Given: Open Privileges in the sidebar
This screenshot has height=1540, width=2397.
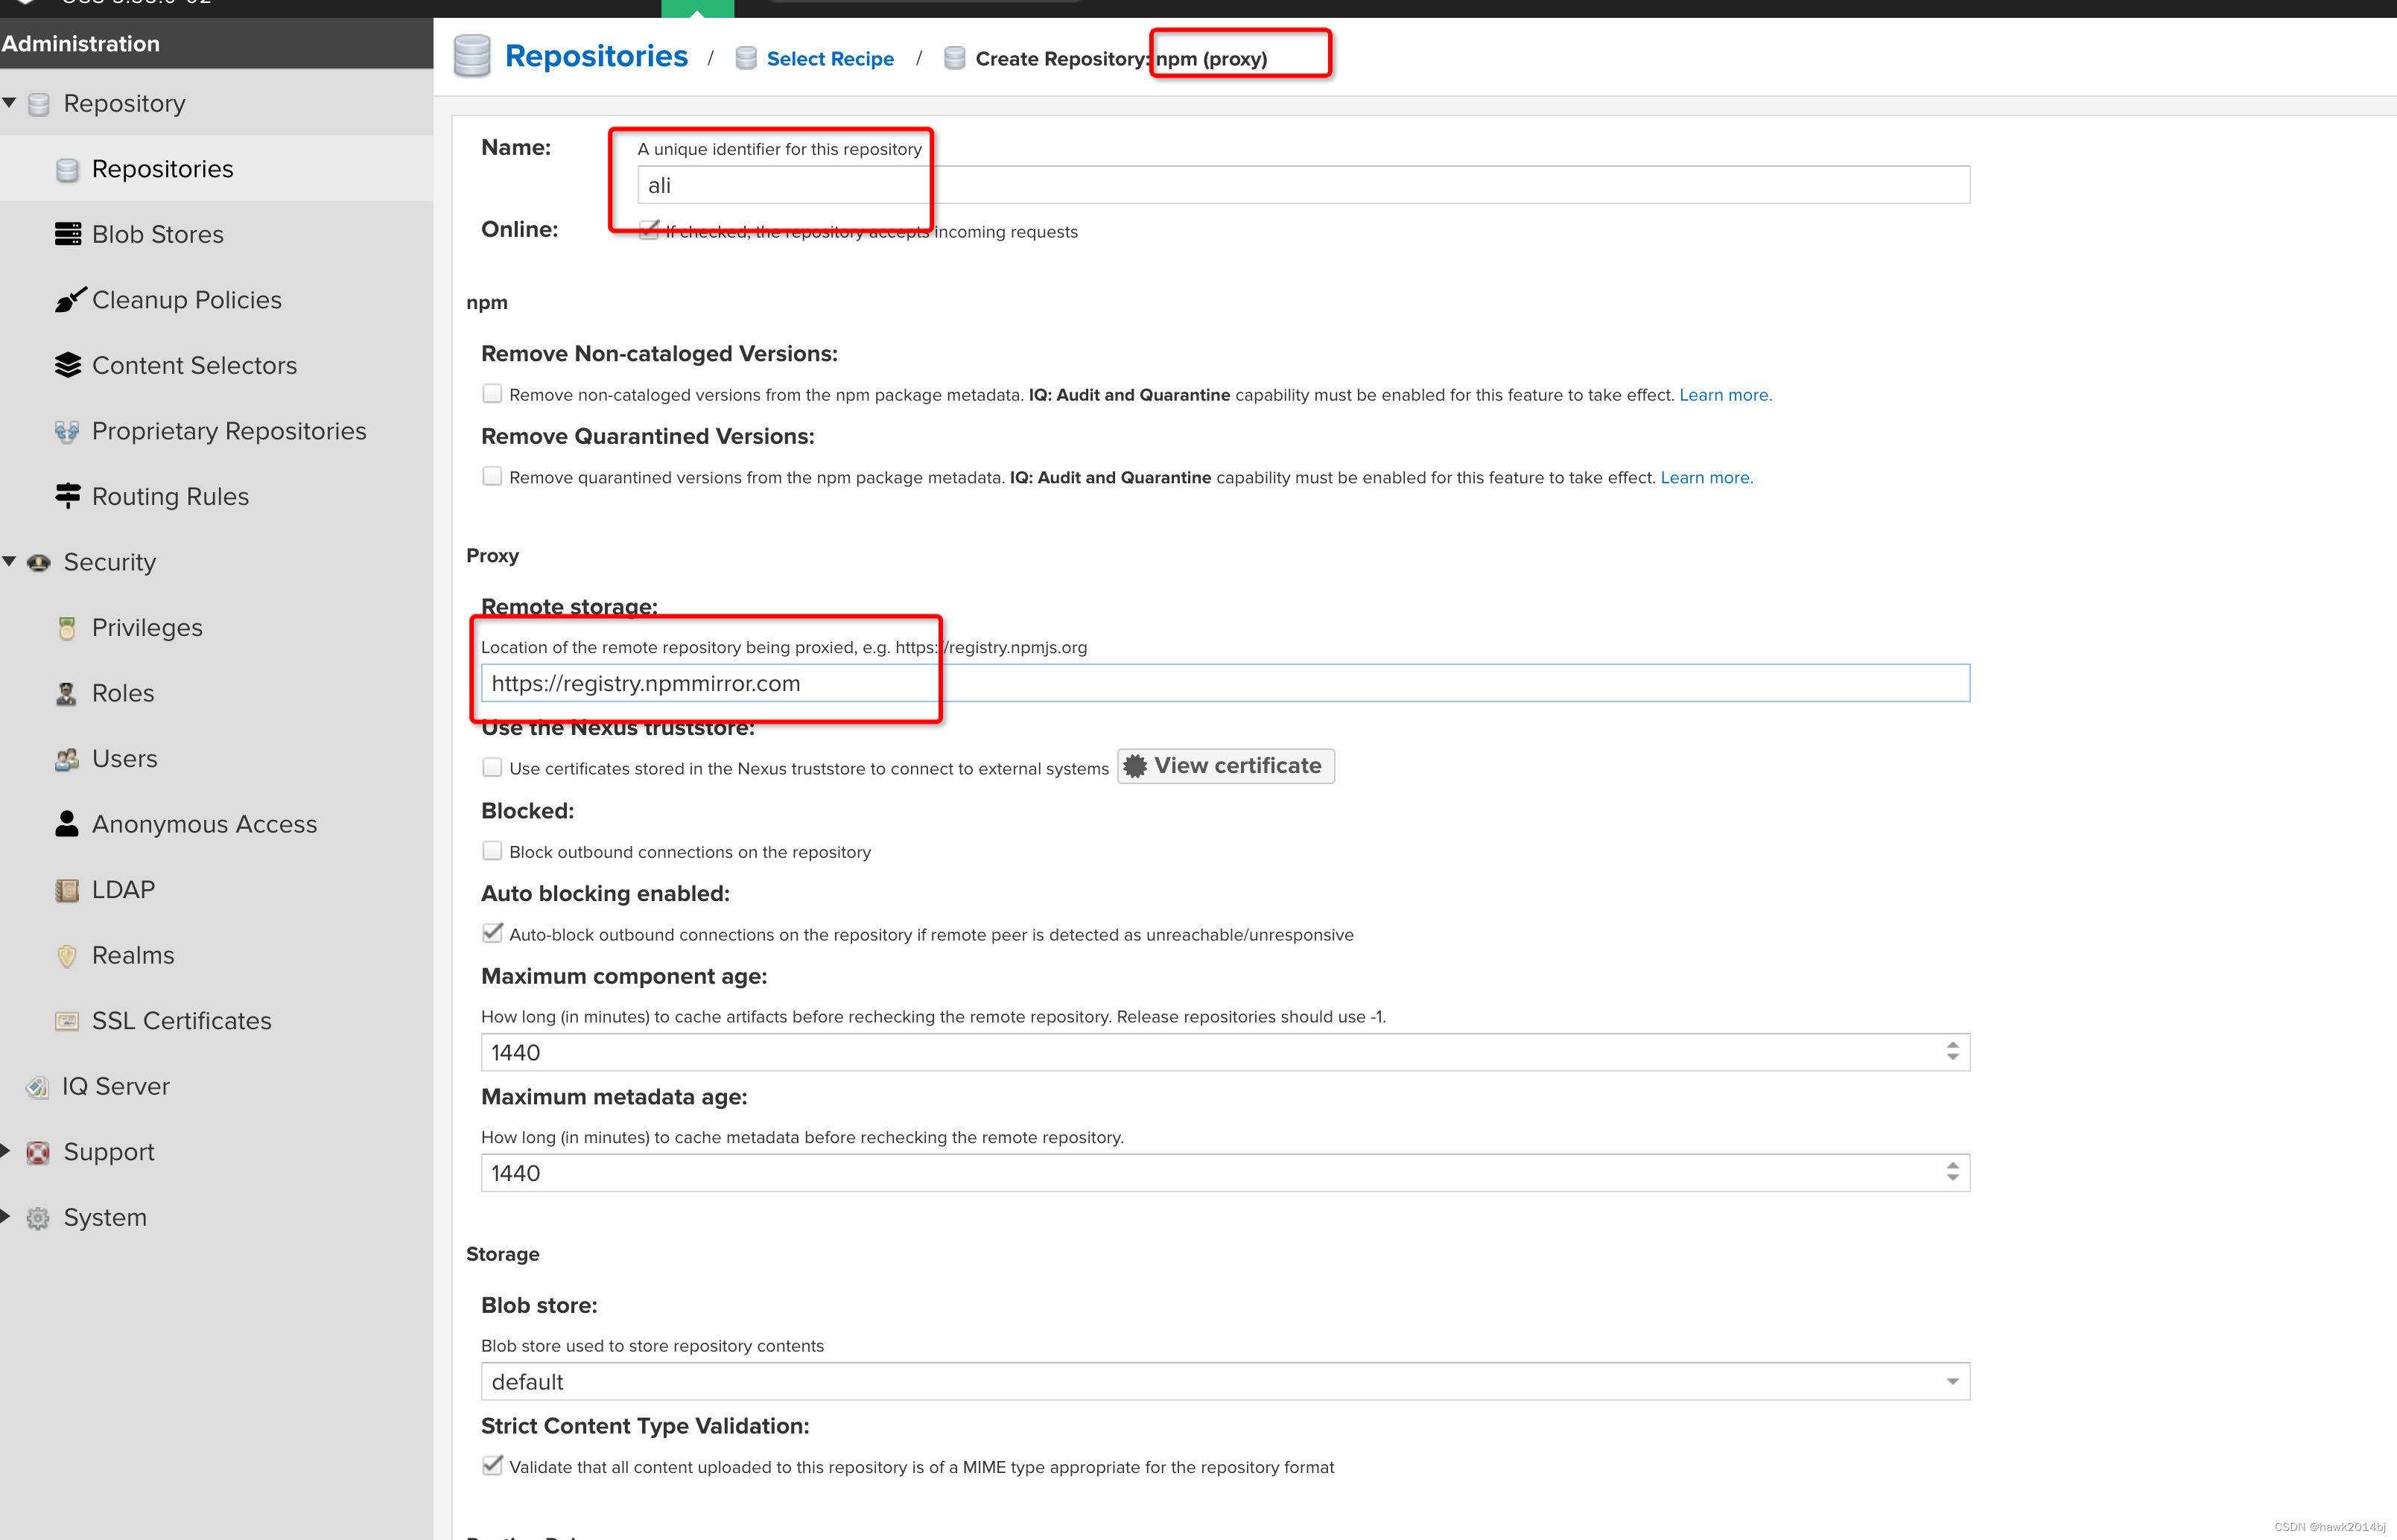Looking at the screenshot, I should click(x=147, y=628).
